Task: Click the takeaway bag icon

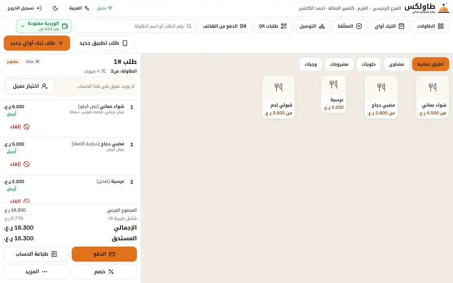Action: tap(401, 26)
